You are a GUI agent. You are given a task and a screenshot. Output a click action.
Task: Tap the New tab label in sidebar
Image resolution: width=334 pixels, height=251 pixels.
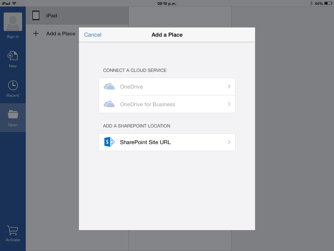tap(13, 66)
